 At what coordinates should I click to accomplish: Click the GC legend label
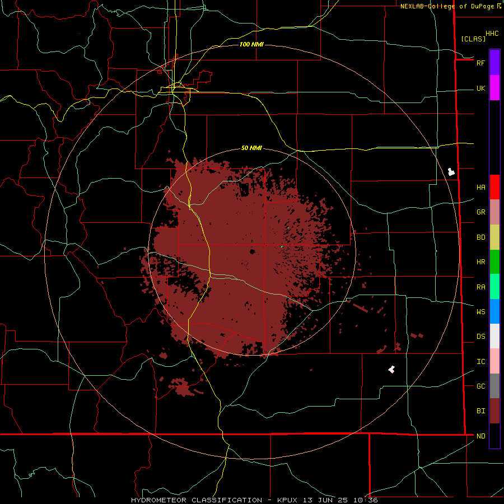click(480, 386)
